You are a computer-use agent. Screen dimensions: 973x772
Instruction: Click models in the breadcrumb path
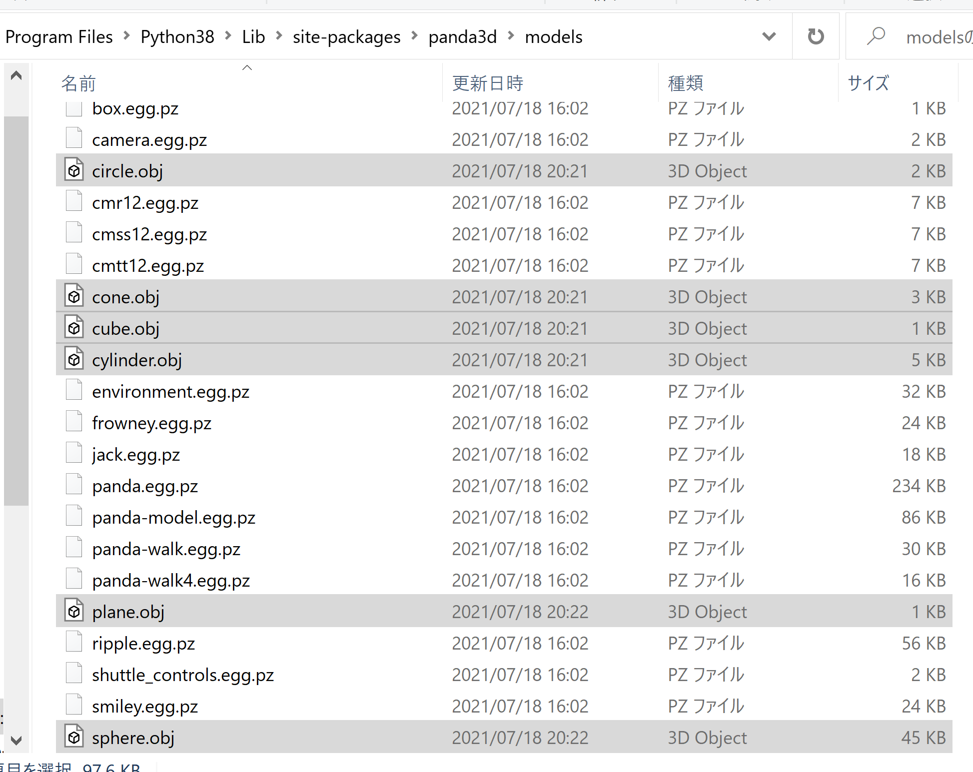(x=554, y=37)
